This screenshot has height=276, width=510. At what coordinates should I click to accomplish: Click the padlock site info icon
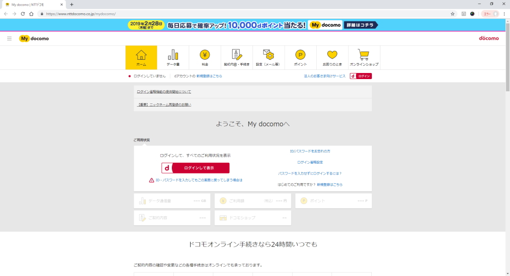42,14
